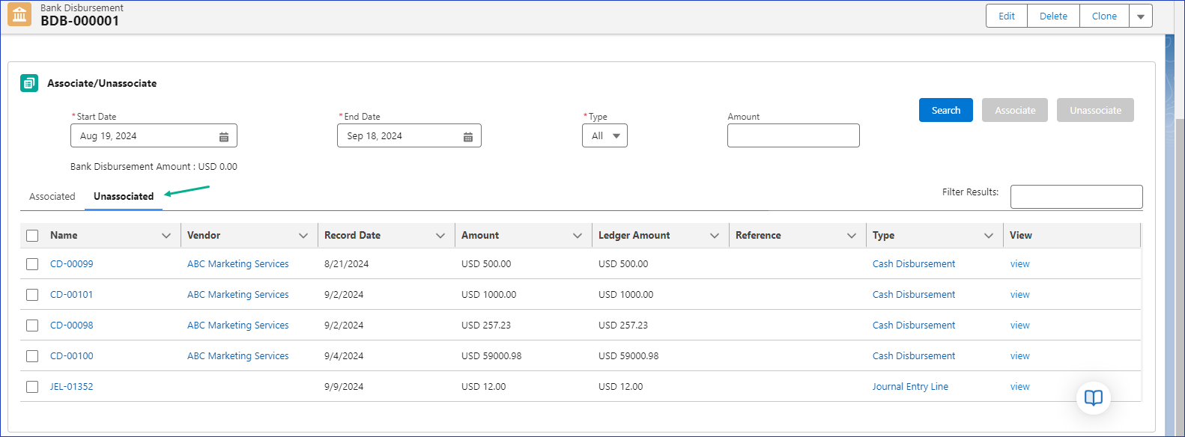The width and height of the screenshot is (1185, 437).
Task: Expand more actions arrow beside Clone
Action: coord(1140,16)
